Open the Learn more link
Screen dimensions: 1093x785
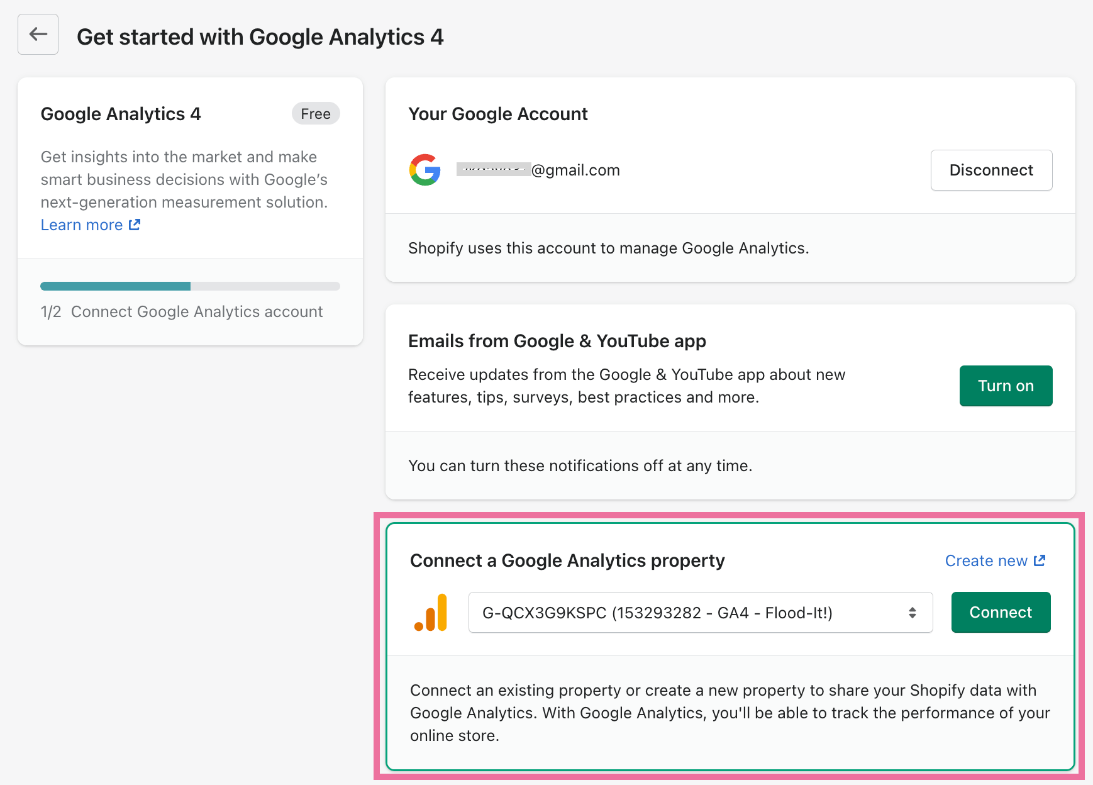click(x=82, y=225)
